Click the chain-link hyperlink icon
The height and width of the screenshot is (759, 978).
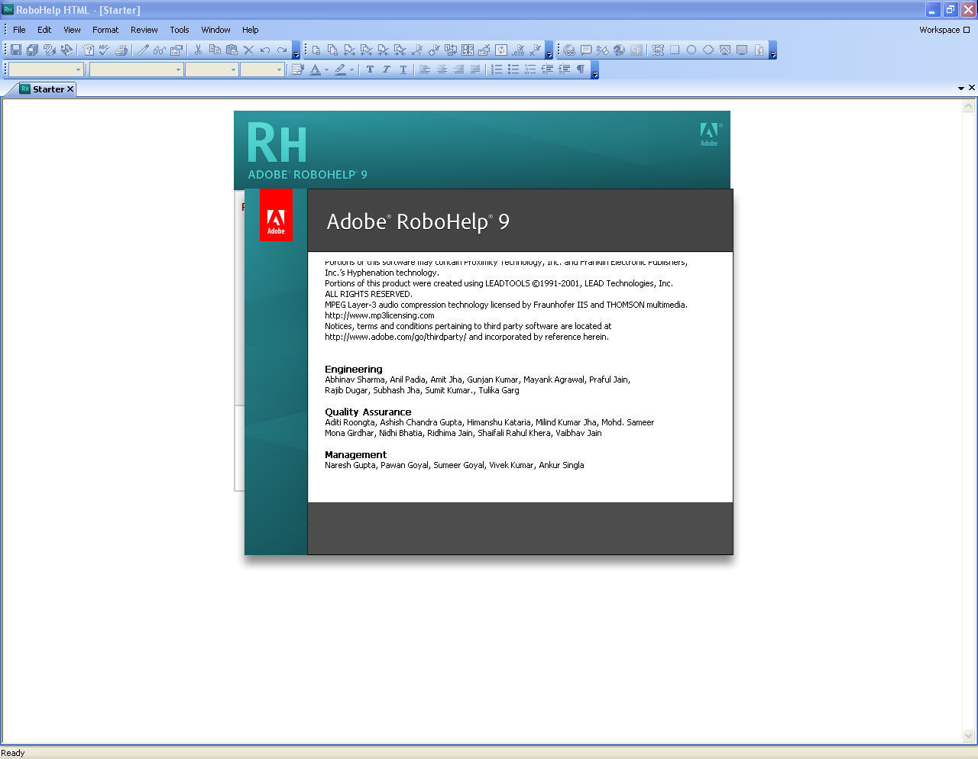tap(569, 50)
